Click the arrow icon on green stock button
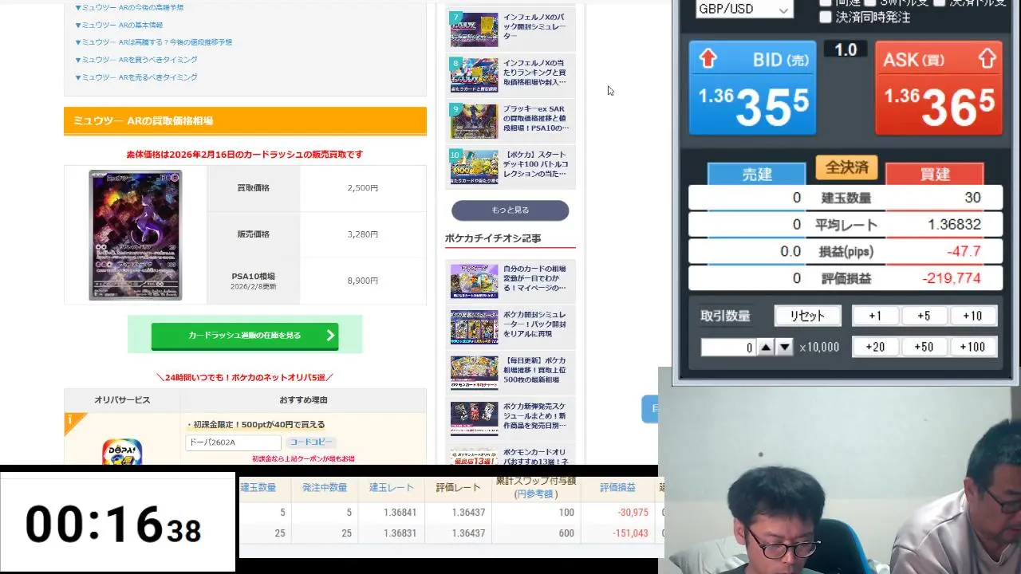 [330, 336]
